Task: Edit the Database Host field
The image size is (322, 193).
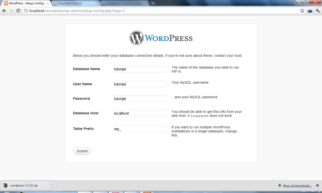Action: (140, 113)
